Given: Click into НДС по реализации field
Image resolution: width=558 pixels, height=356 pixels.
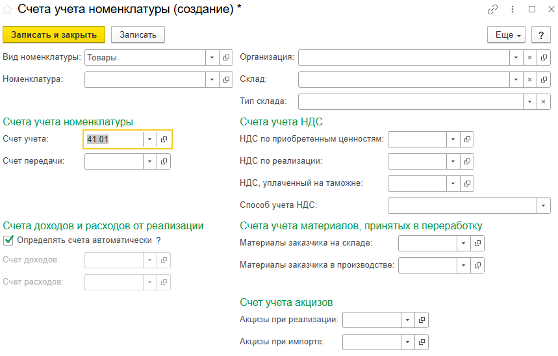Looking at the screenshot, I should click(x=417, y=161).
